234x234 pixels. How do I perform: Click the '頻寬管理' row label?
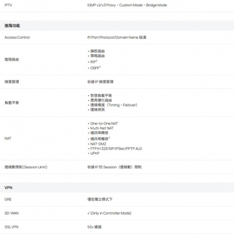(x=11, y=82)
